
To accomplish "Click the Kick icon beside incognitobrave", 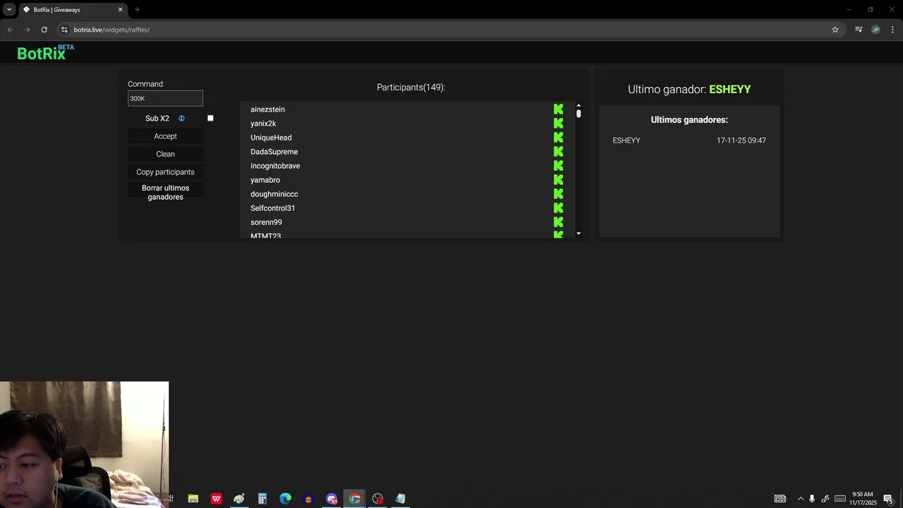I will click(x=558, y=166).
